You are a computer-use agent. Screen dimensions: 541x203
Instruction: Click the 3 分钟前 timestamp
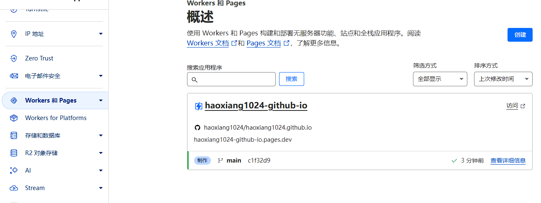pos(472,160)
